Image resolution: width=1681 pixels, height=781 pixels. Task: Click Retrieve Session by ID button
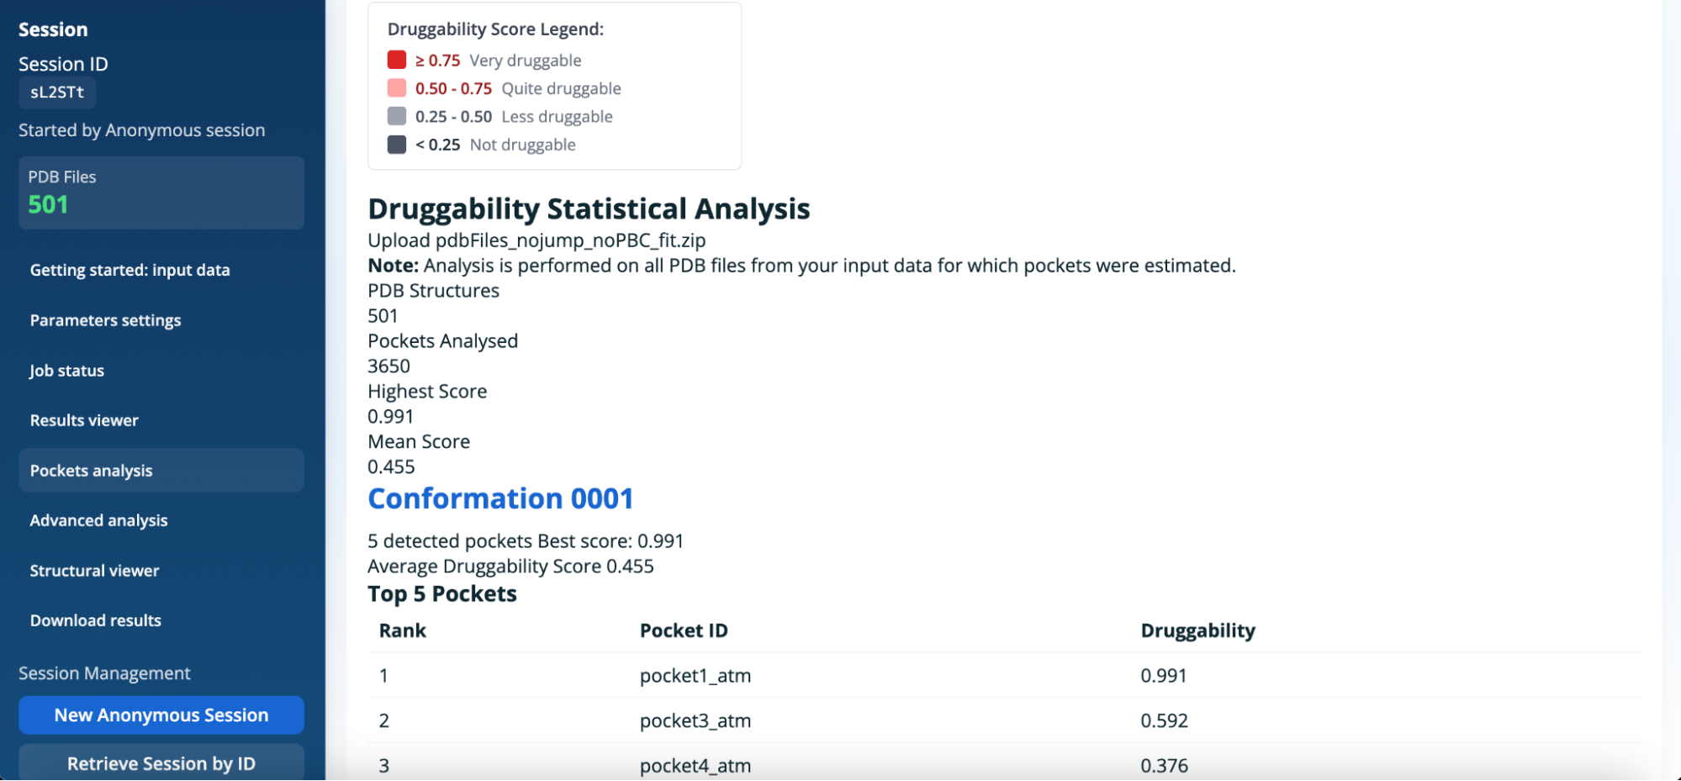click(161, 763)
